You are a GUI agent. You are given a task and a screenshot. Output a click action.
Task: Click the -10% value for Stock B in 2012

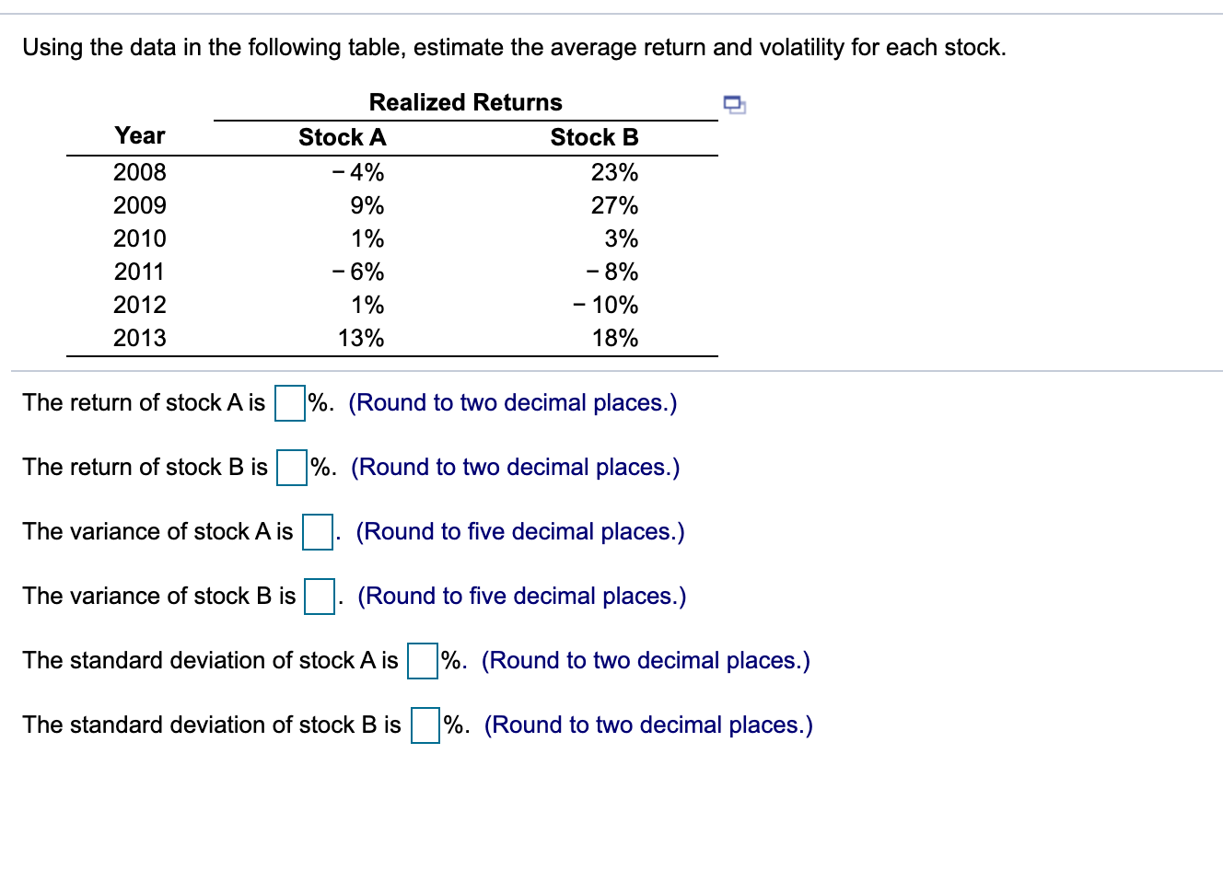click(x=608, y=305)
